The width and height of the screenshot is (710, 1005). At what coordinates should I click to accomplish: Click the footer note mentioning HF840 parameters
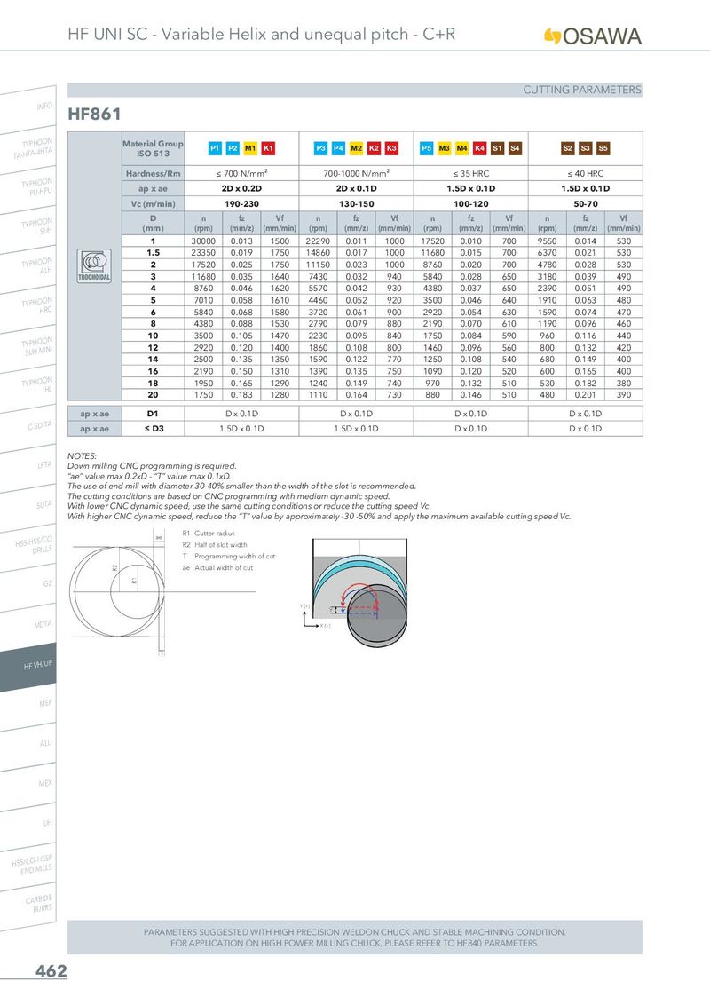(x=355, y=944)
